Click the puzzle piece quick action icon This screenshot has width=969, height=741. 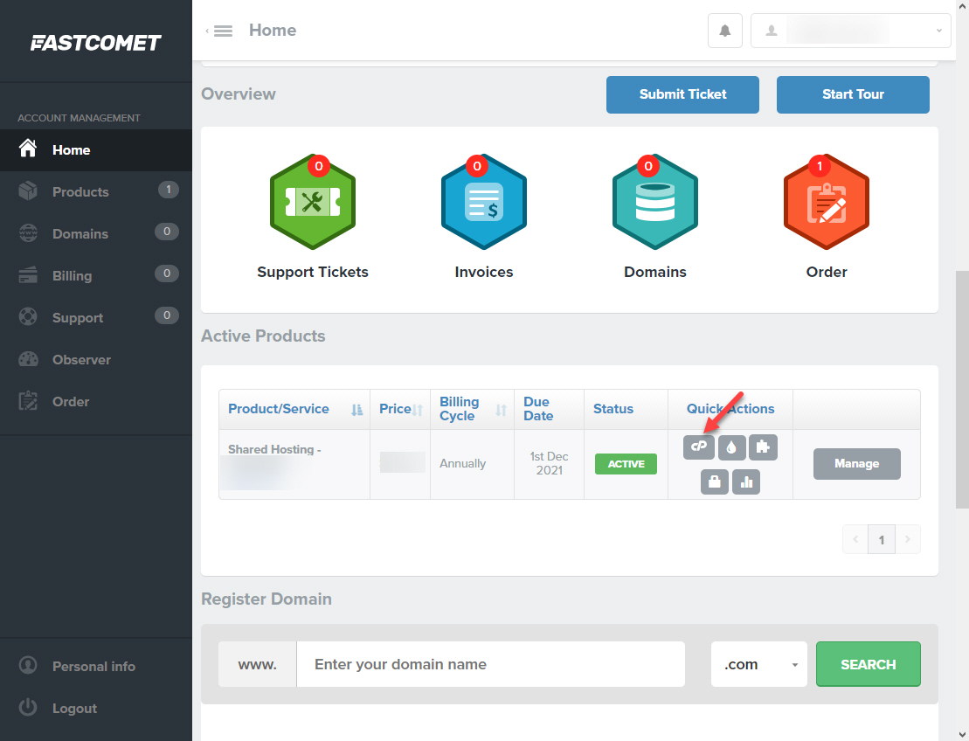tap(763, 447)
